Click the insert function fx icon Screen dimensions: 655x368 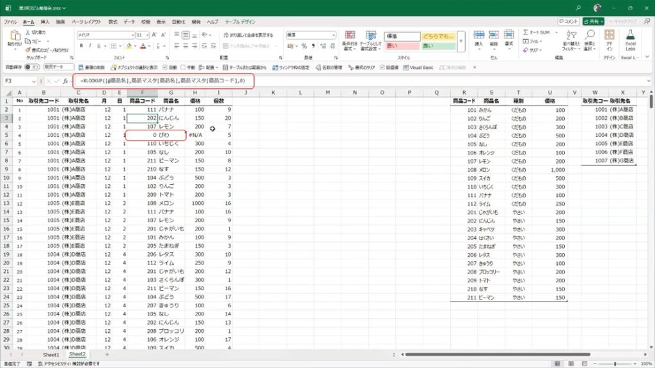[x=65, y=81]
